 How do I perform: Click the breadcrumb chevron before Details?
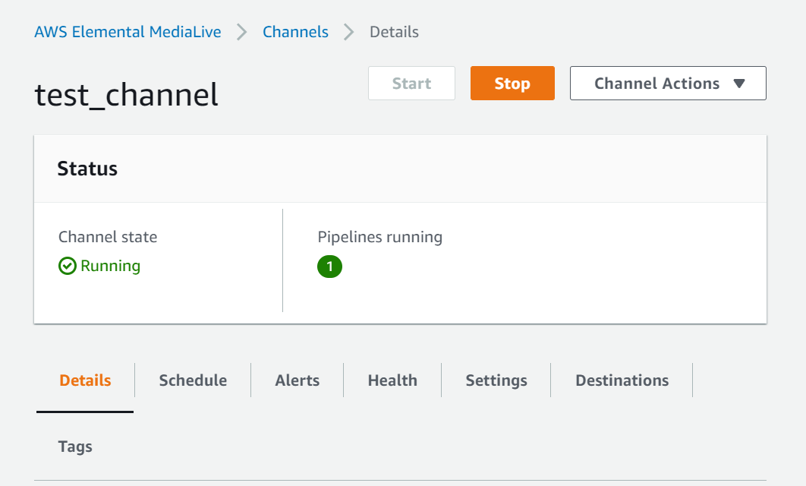coord(349,32)
